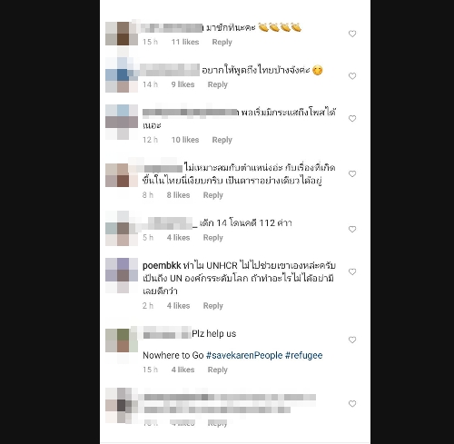The width and height of the screenshot is (454, 444).
Task: Reply to the 'Plz help us' comment
Action: coord(217,370)
